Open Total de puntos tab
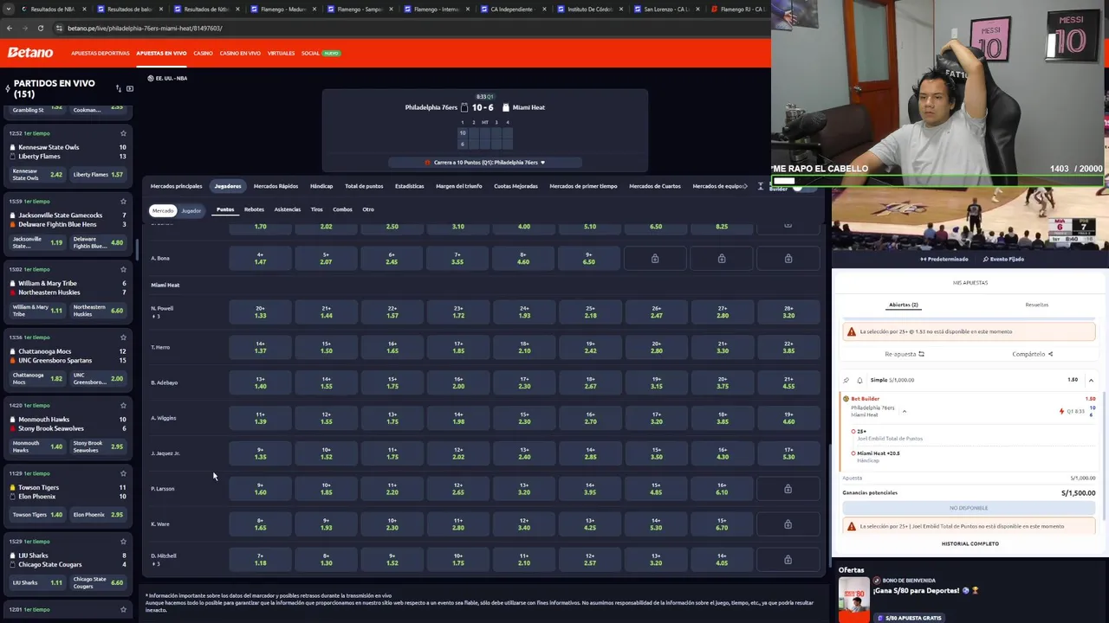The width and height of the screenshot is (1109, 623). click(x=364, y=186)
